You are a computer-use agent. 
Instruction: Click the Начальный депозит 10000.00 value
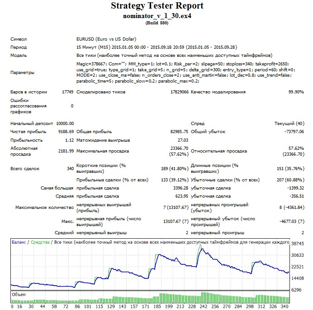coord(65,124)
